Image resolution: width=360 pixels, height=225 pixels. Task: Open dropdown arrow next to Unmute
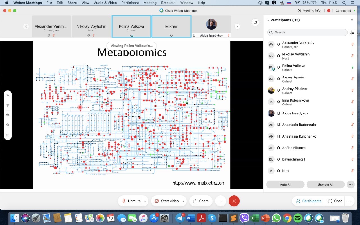145,201
